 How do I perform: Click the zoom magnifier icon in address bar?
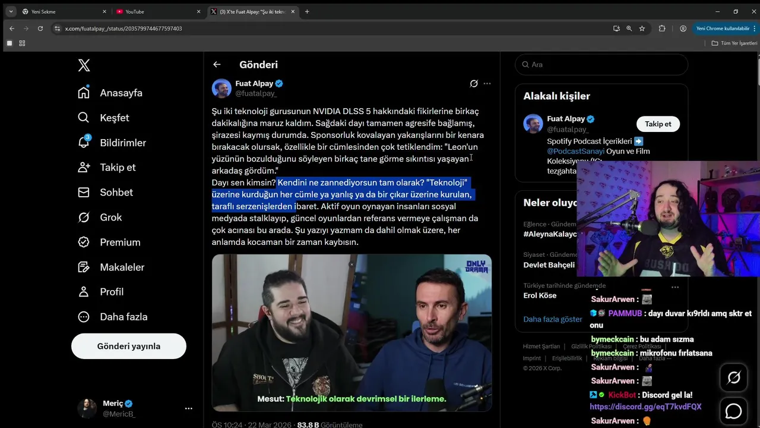tap(629, 29)
